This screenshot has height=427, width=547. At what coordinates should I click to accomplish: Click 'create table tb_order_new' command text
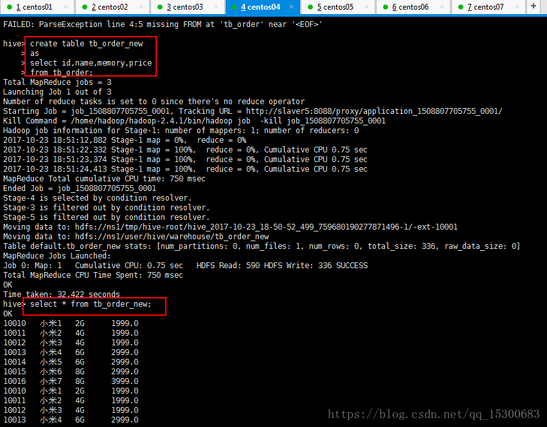87,44
